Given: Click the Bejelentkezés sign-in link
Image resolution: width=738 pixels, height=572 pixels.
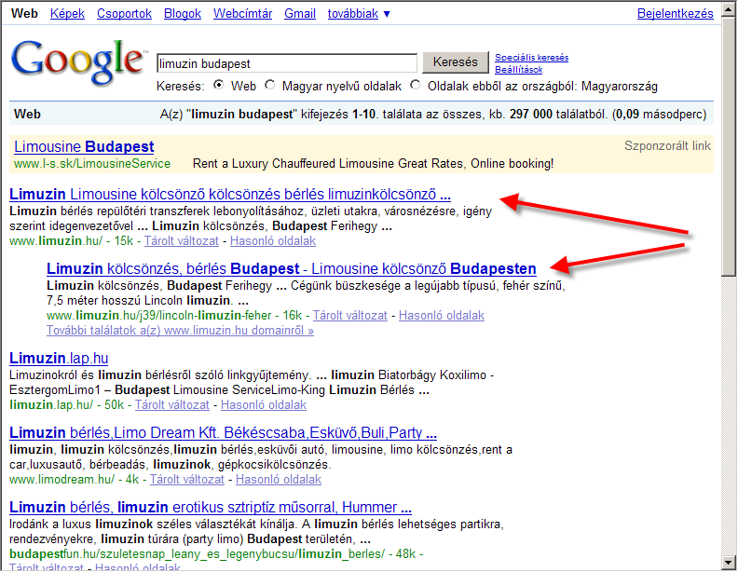Looking at the screenshot, I should click(x=676, y=14).
